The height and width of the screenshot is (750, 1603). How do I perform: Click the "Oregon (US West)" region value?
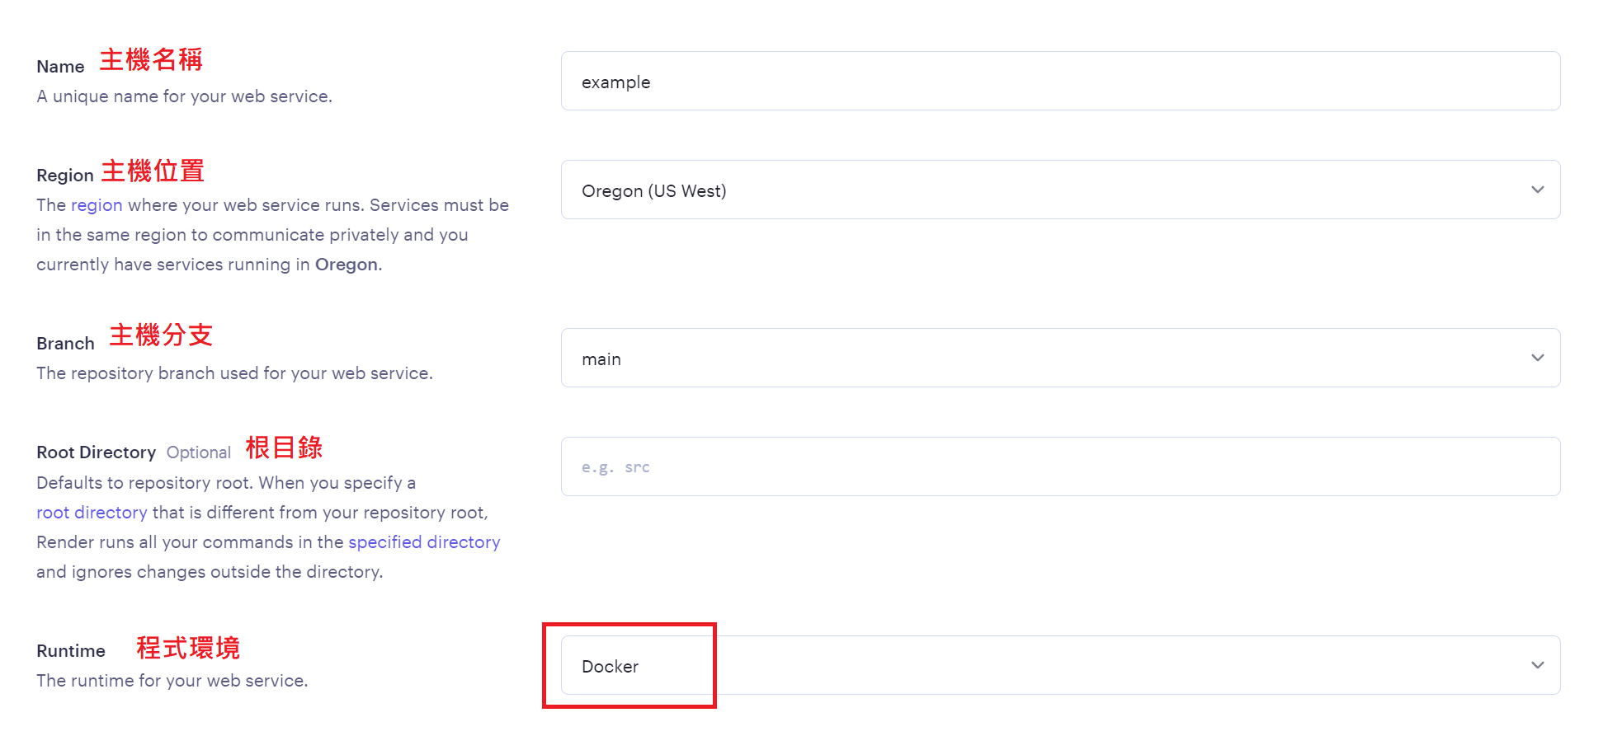click(x=653, y=190)
